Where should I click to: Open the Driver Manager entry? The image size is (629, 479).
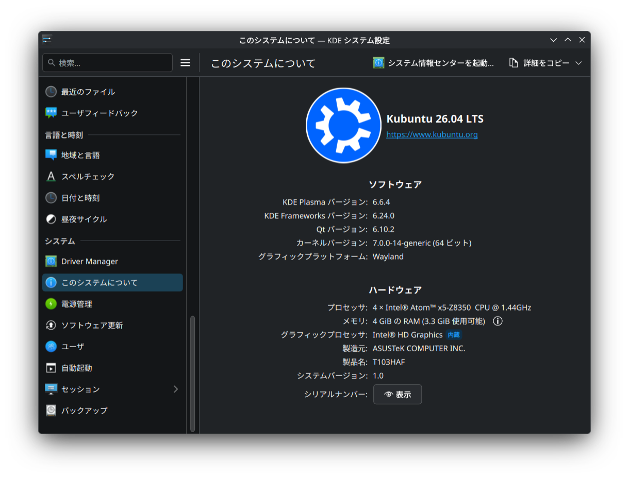112,262
